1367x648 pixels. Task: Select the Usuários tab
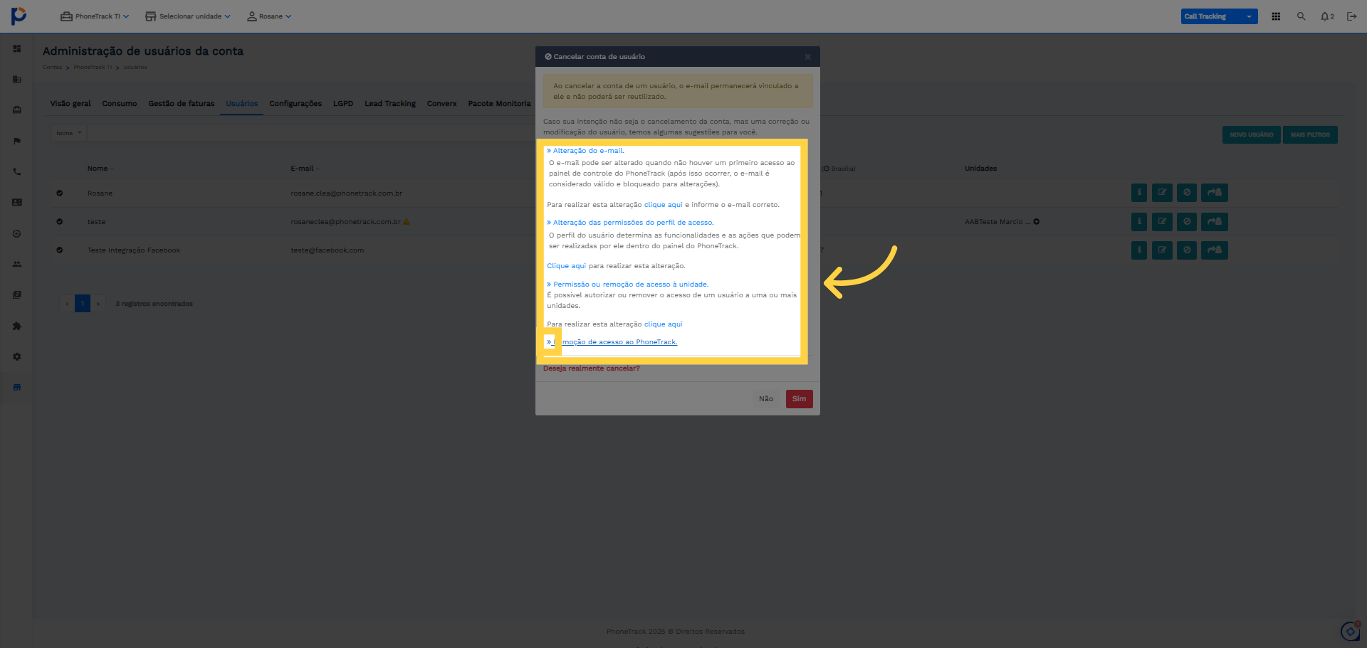click(x=242, y=104)
